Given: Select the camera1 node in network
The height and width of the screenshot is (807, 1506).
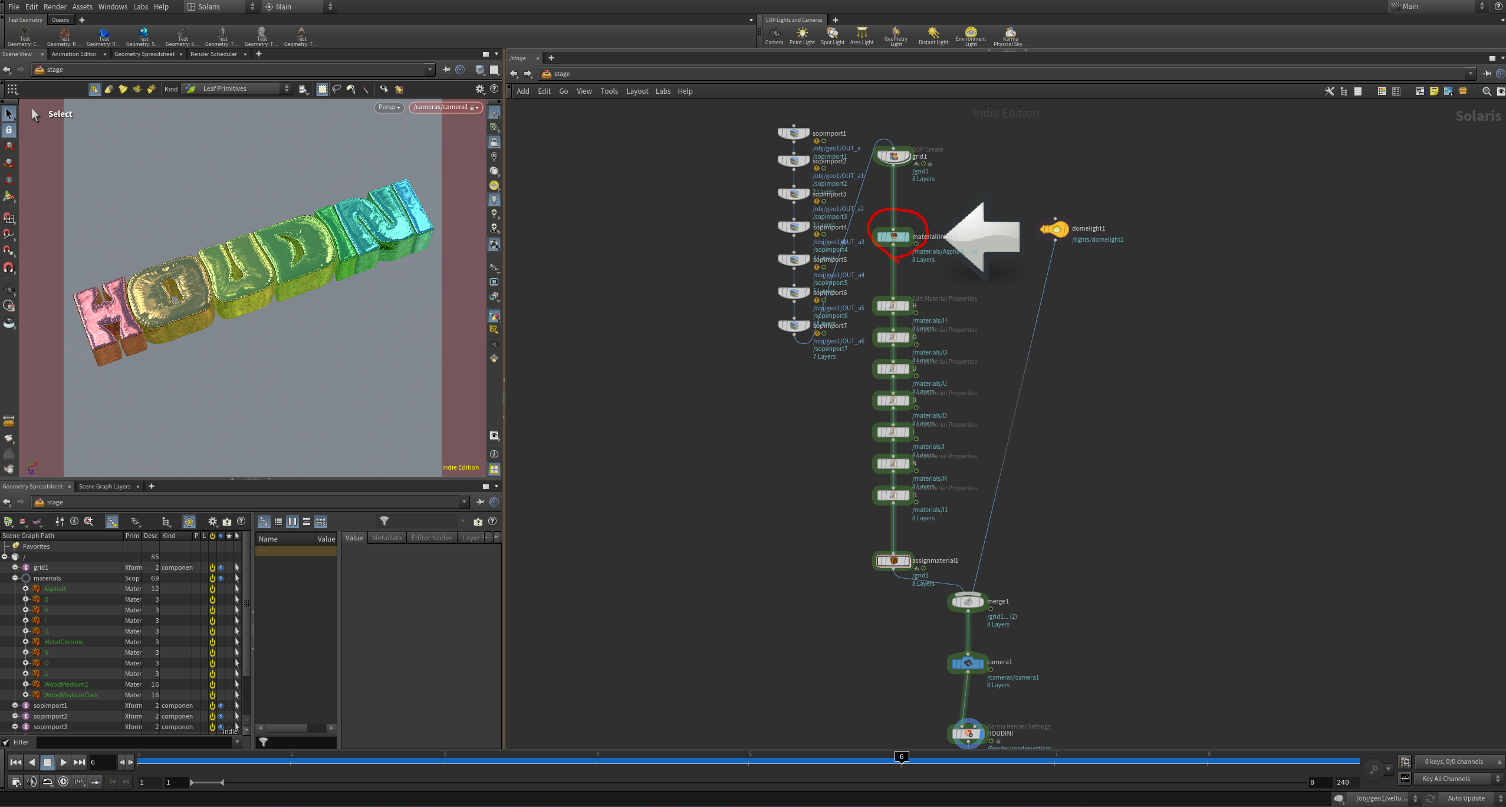Looking at the screenshot, I should click(968, 663).
